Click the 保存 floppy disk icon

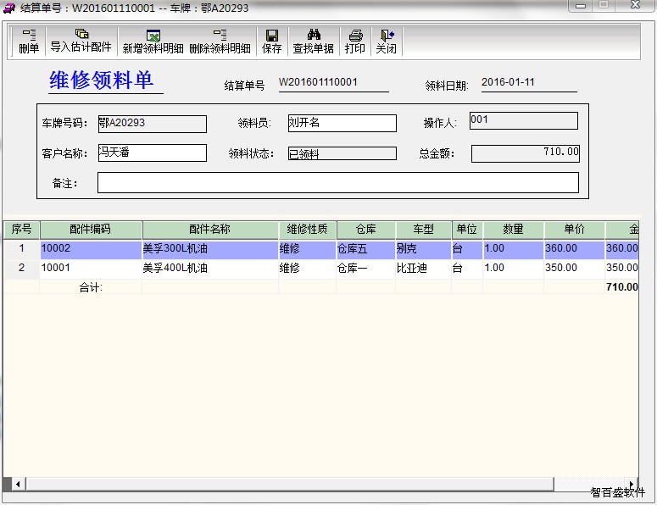[272, 36]
